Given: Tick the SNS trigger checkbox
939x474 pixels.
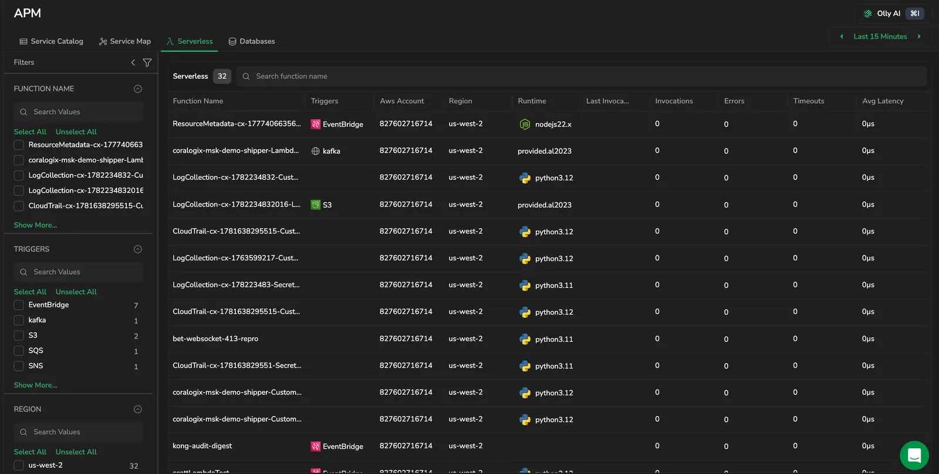Looking at the screenshot, I should click(19, 366).
